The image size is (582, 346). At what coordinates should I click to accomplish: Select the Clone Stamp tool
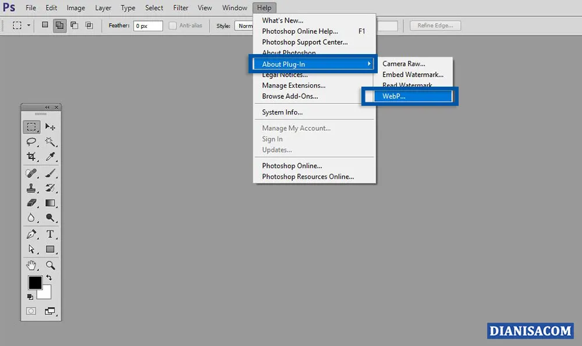click(31, 188)
